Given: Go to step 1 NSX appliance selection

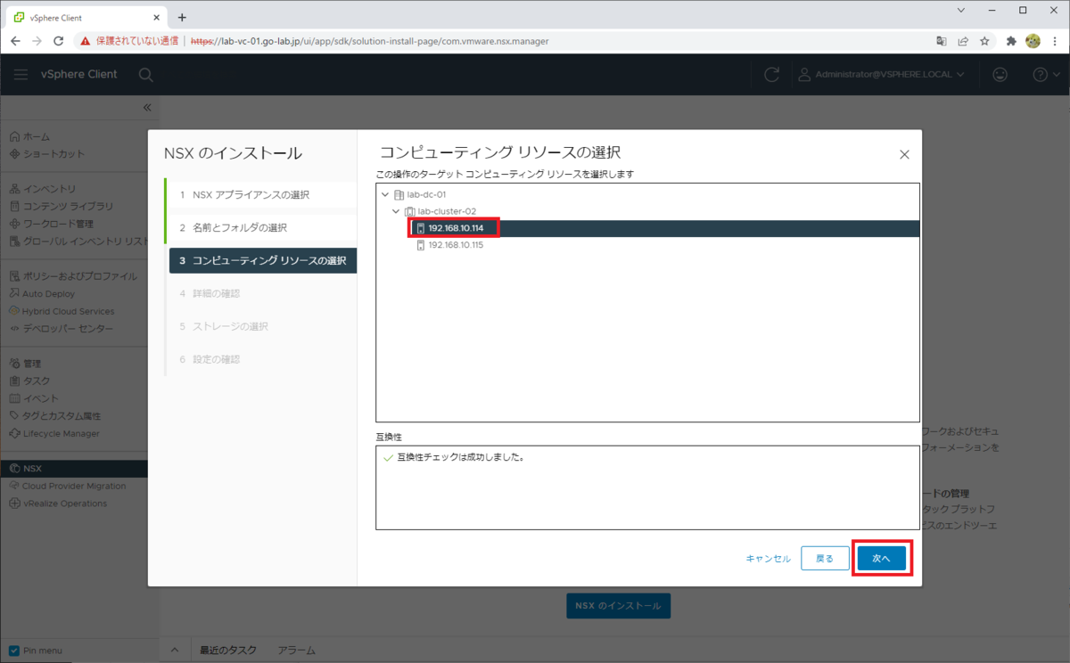Looking at the screenshot, I should pos(260,194).
